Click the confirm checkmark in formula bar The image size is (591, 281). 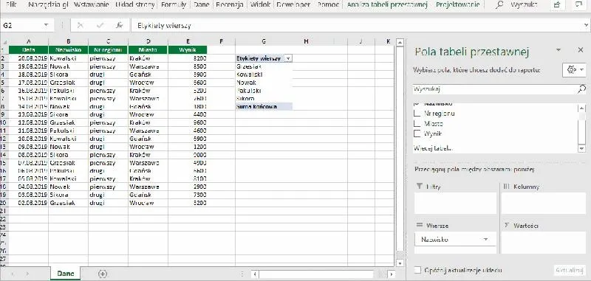point(100,26)
